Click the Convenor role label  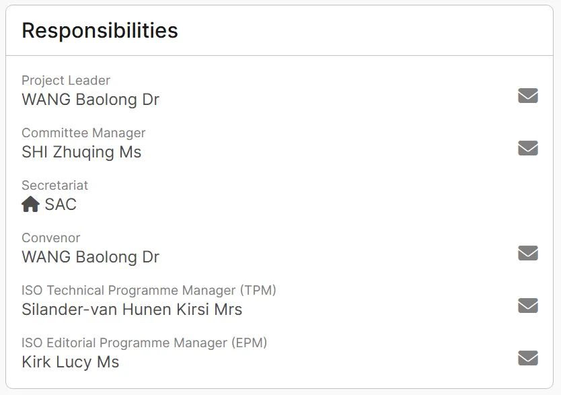(50, 238)
